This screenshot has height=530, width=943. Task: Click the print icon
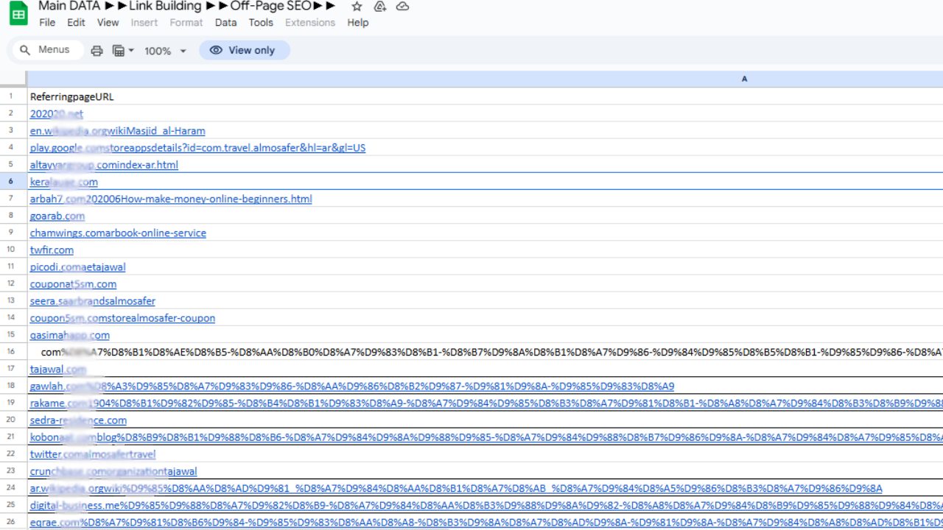click(x=97, y=51)
